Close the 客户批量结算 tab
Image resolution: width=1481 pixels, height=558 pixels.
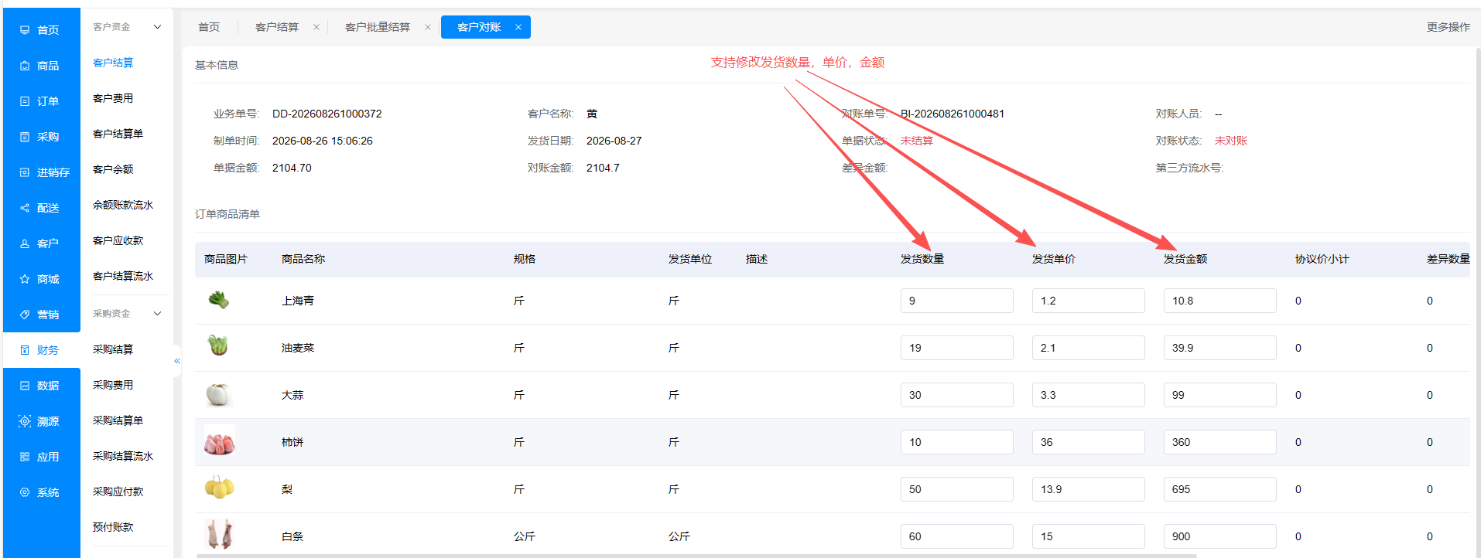coord(428,27)
